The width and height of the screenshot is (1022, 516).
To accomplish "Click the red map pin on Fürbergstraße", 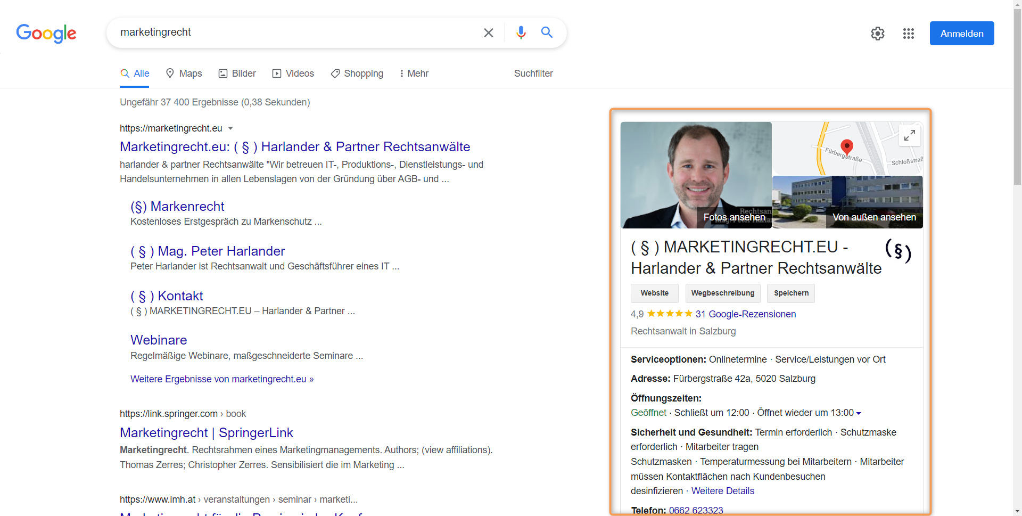I will tap(846, 146).
